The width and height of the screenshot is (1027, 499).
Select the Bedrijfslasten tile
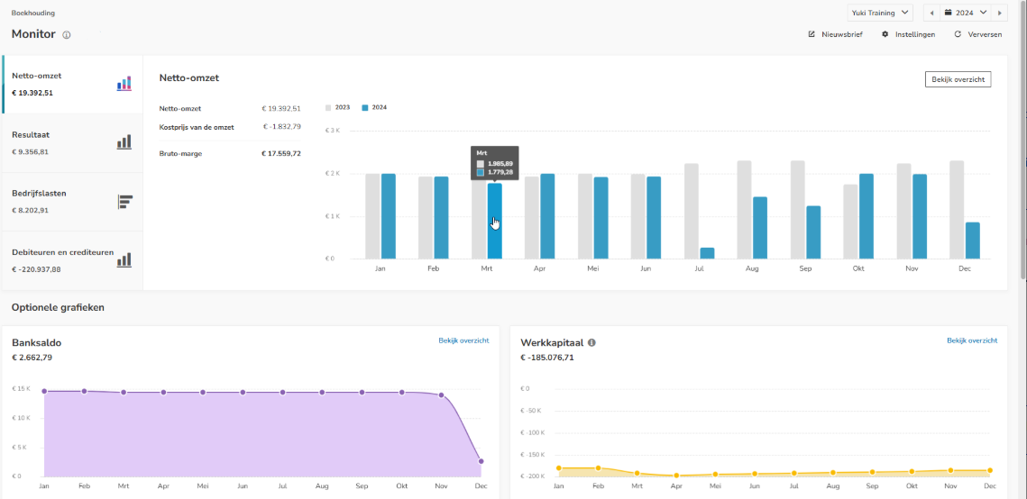73,202
